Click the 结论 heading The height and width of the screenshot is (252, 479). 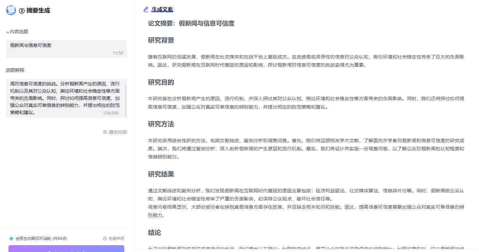tap(155, 233)
